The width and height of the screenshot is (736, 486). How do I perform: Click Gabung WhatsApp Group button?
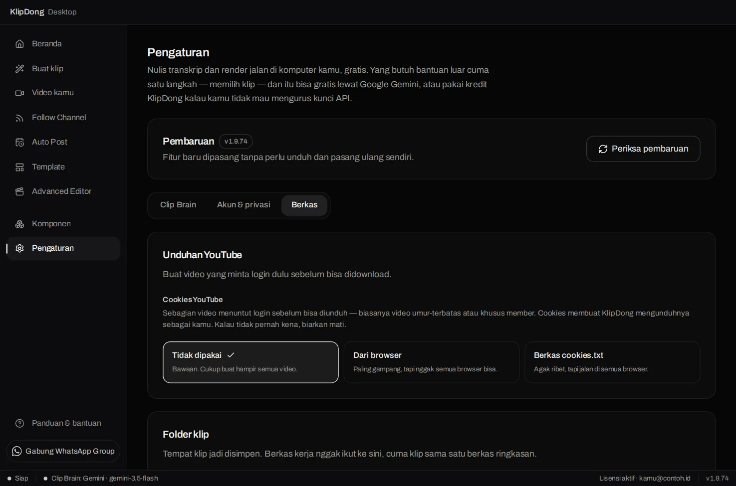(63, 451)
